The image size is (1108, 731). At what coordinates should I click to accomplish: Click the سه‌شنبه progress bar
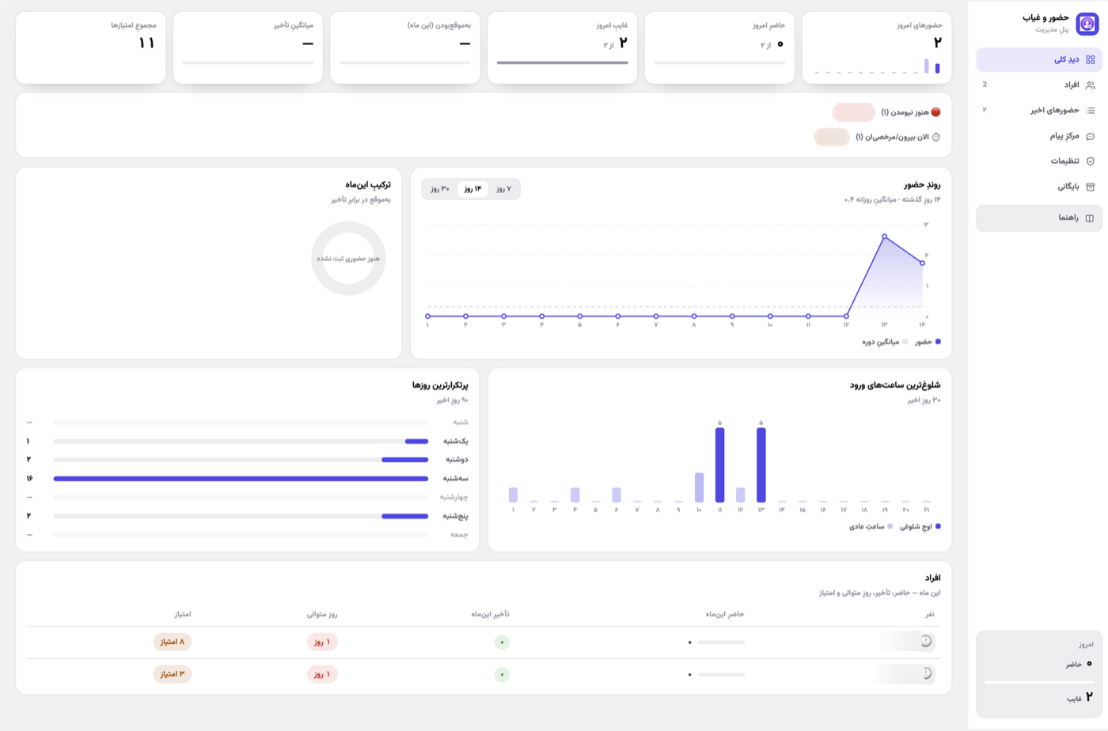coord(241,479)
